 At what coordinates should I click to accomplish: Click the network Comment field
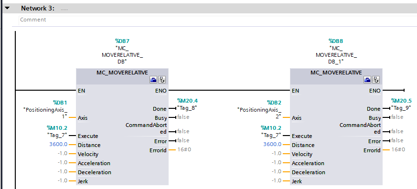coord(217,20)
